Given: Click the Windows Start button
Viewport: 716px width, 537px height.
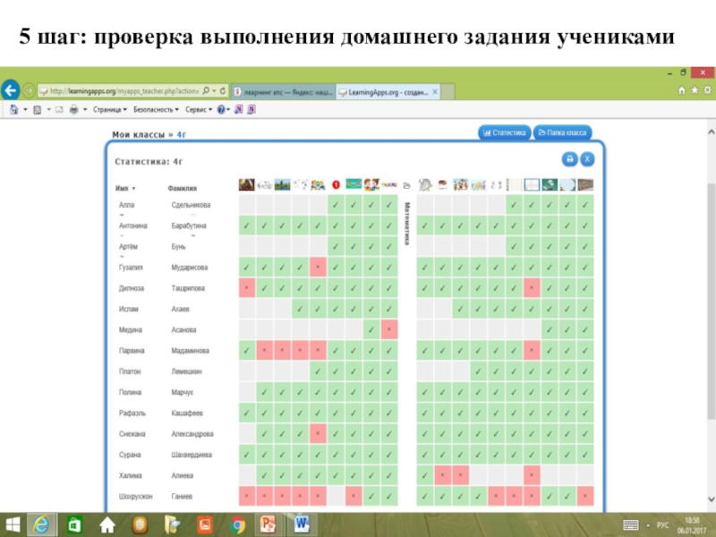Looking at the screenshot, I should coord(15,524).
